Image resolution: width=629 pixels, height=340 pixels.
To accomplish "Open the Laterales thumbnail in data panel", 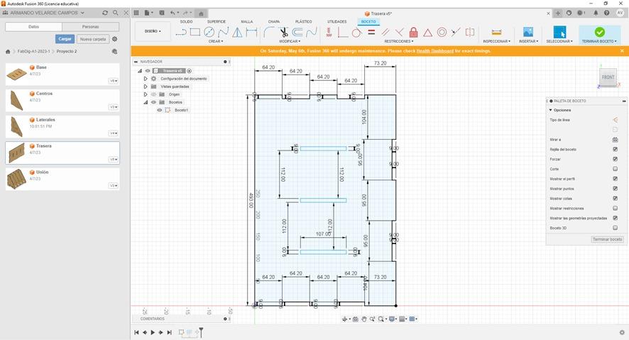I will [16, 126].
